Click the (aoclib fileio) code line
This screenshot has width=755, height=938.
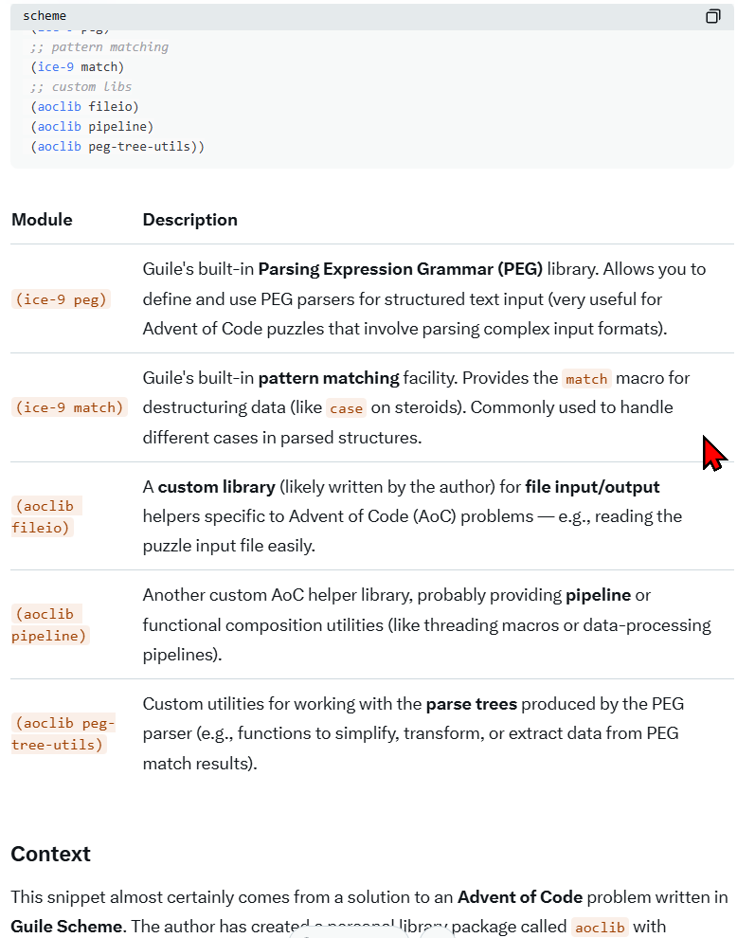tap(84, 107)
